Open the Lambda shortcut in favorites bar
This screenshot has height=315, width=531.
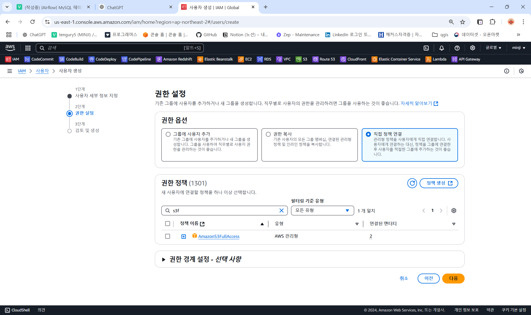pos(436,59)
